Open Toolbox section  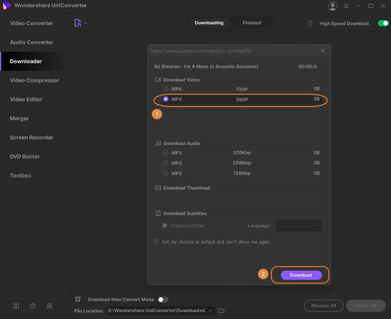coord(21,176)
